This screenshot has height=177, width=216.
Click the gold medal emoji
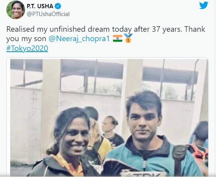point(128,38)
